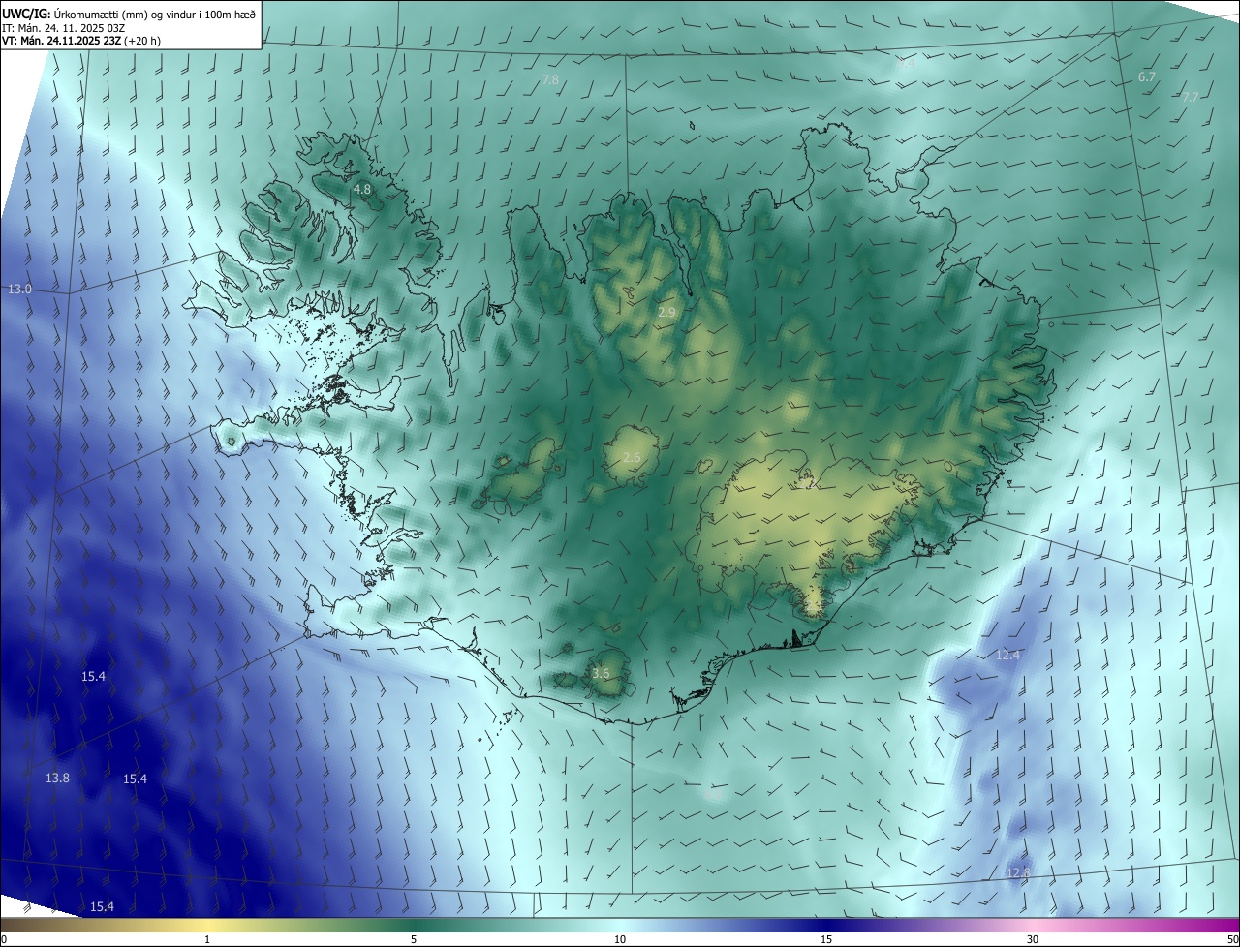Click the 15.4 value just right of 13.8
The height and width of the screenshot is (947, 1240).
(135, 779)
